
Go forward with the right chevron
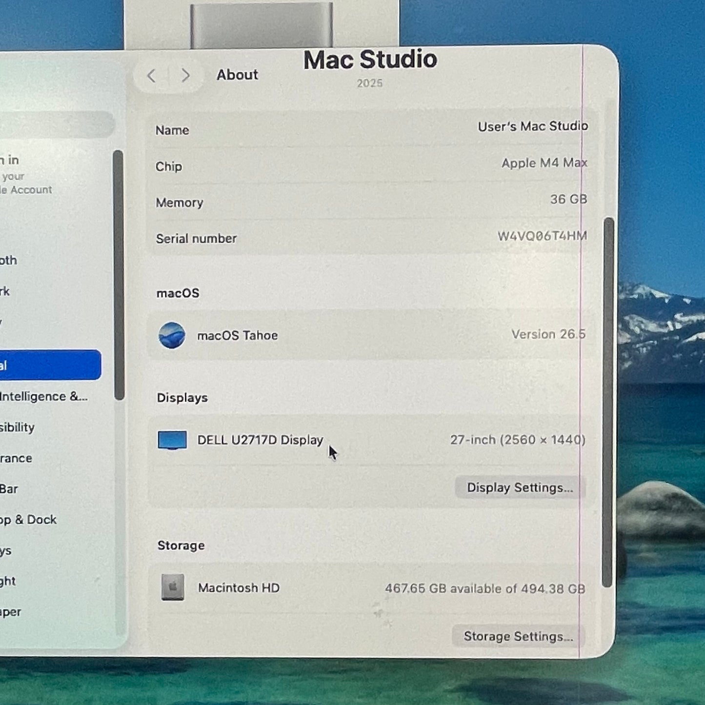(185, 75)
